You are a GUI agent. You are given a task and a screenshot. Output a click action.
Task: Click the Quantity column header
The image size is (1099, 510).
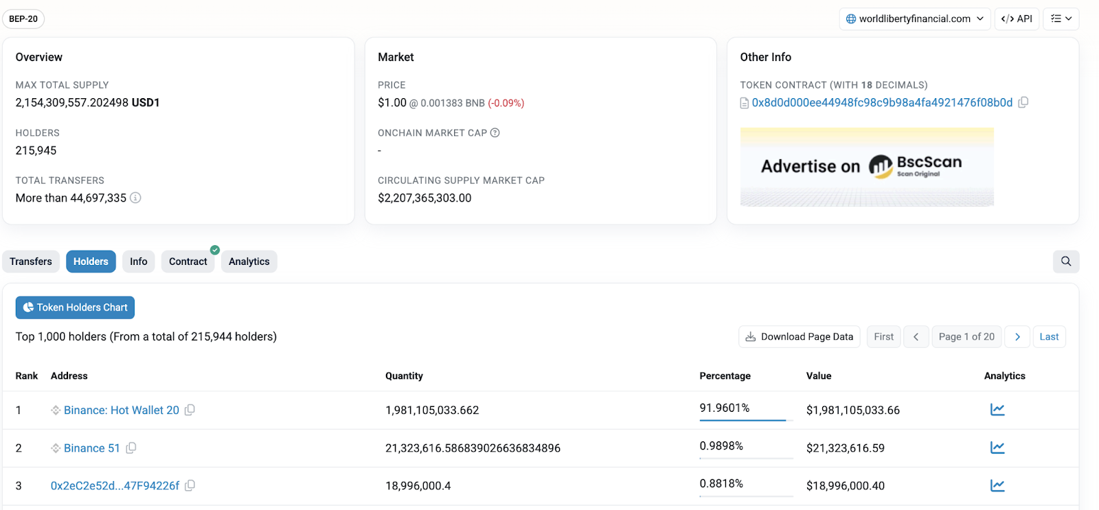coord(404,375)
